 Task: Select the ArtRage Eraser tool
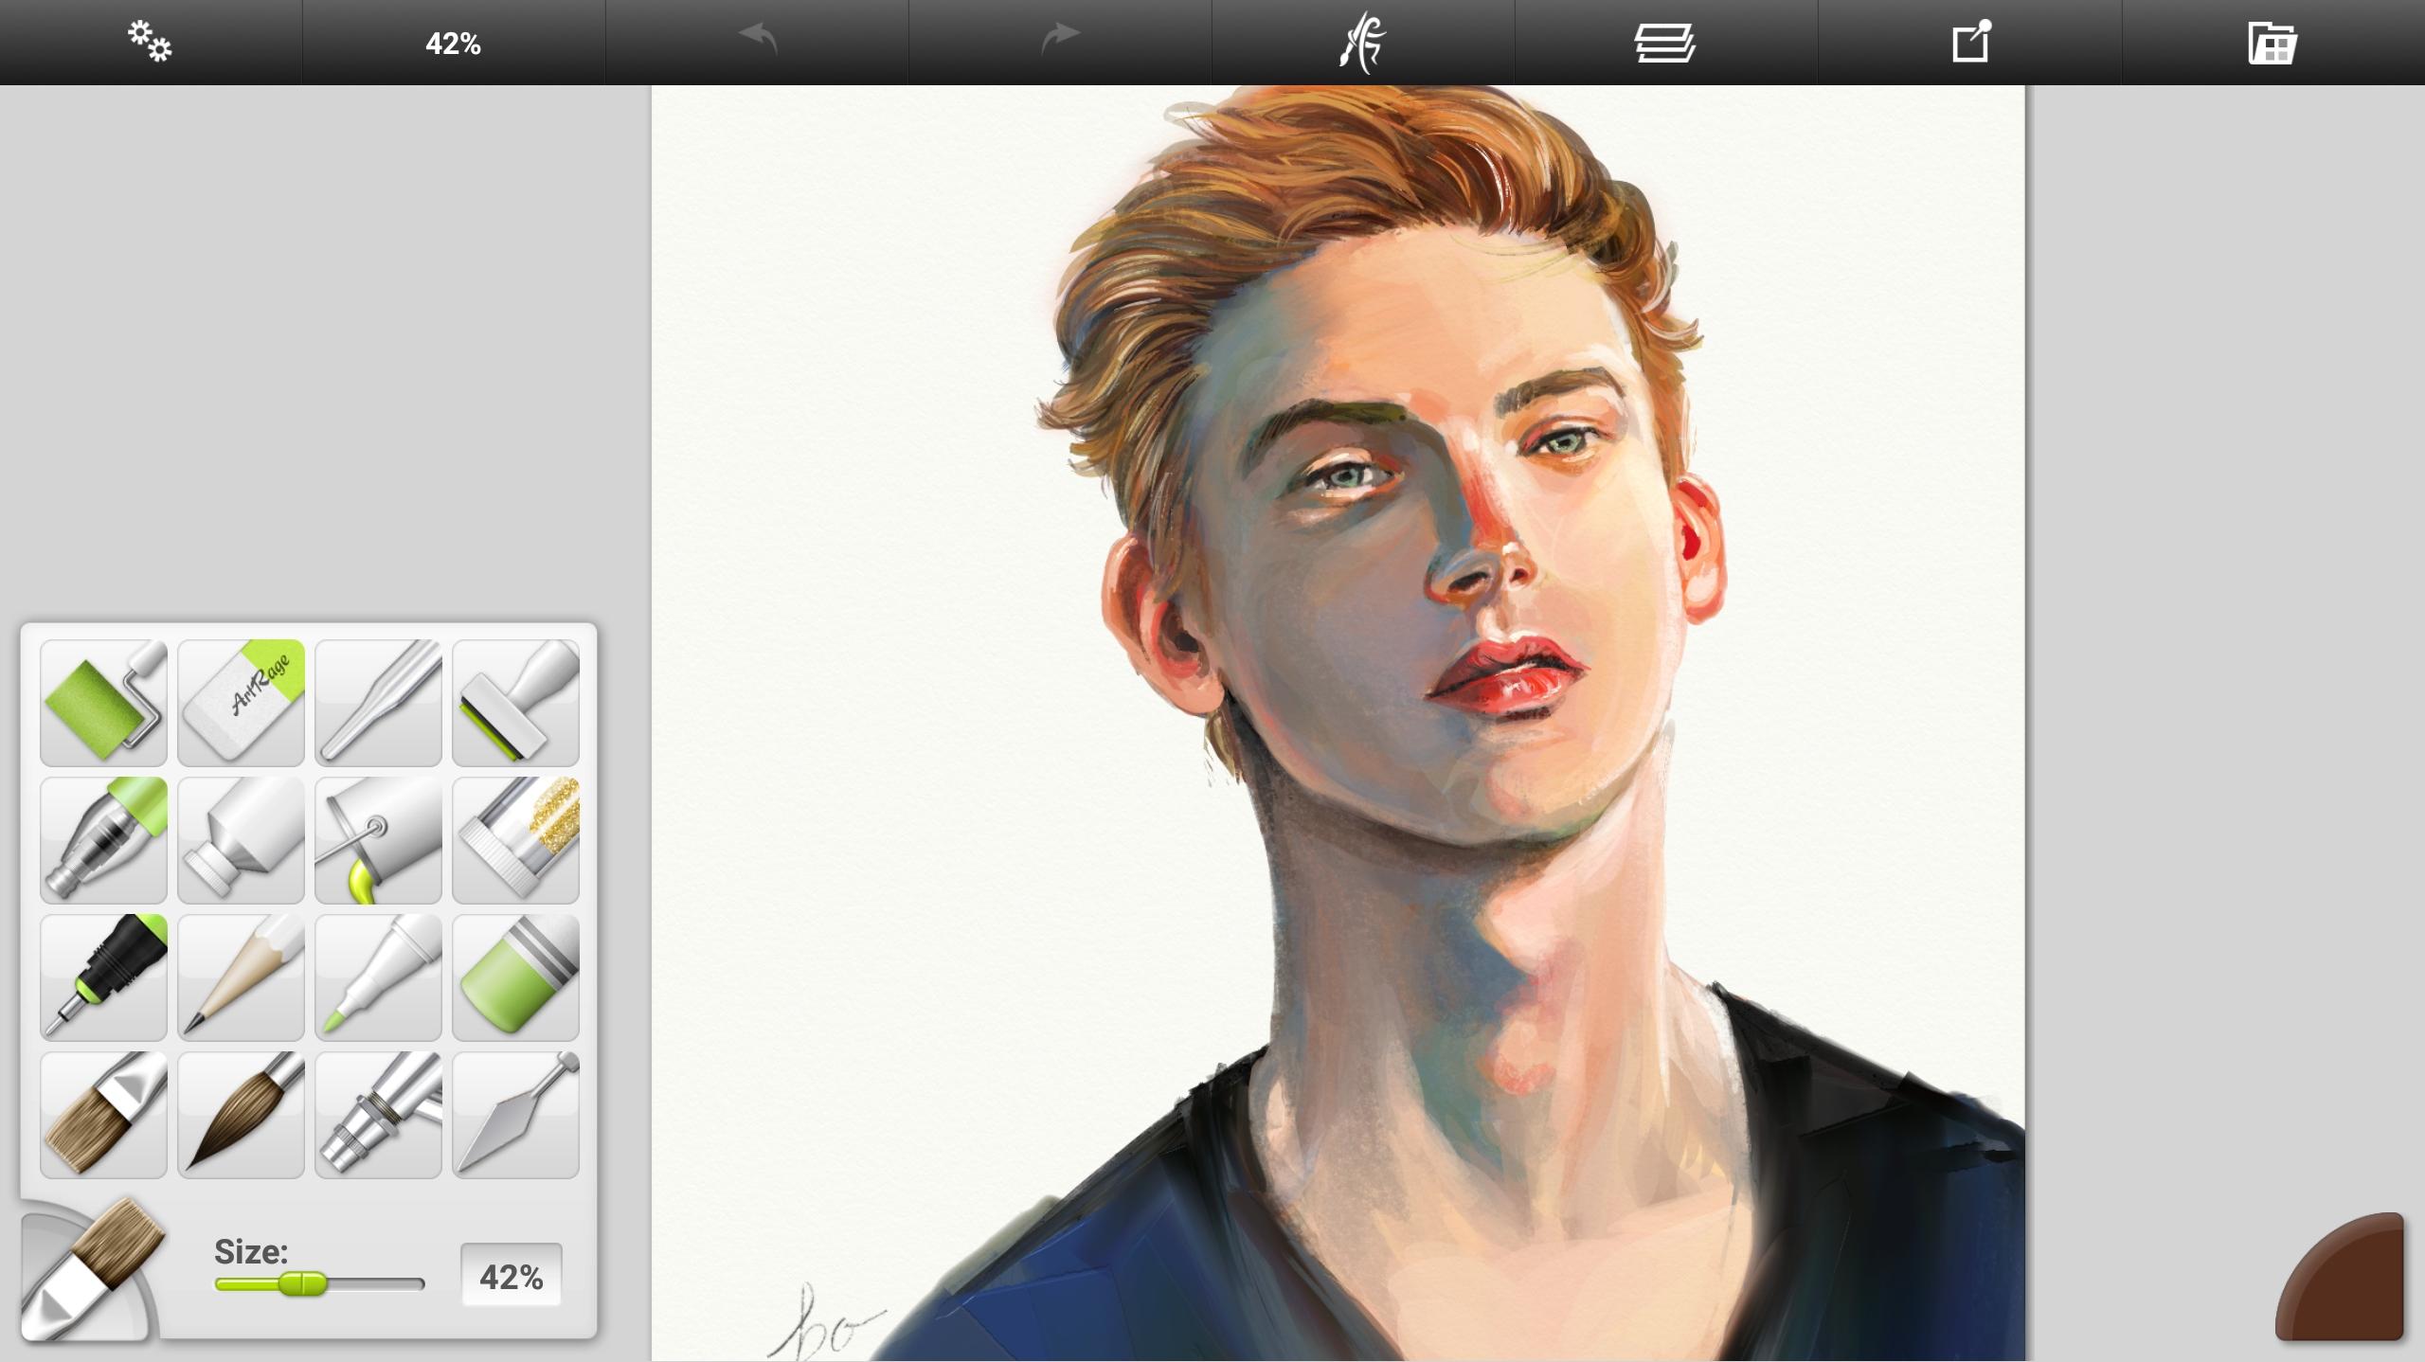pyautogui.click(x=241, y=703)
